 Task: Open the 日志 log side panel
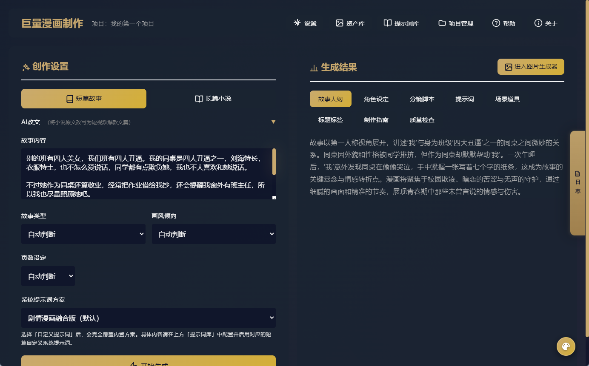(578, 183)
